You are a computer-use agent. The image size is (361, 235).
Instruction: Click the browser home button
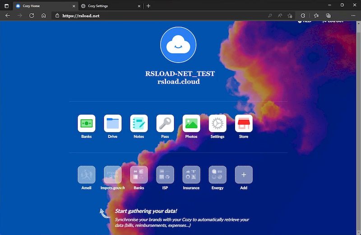(x=44, y=15)
